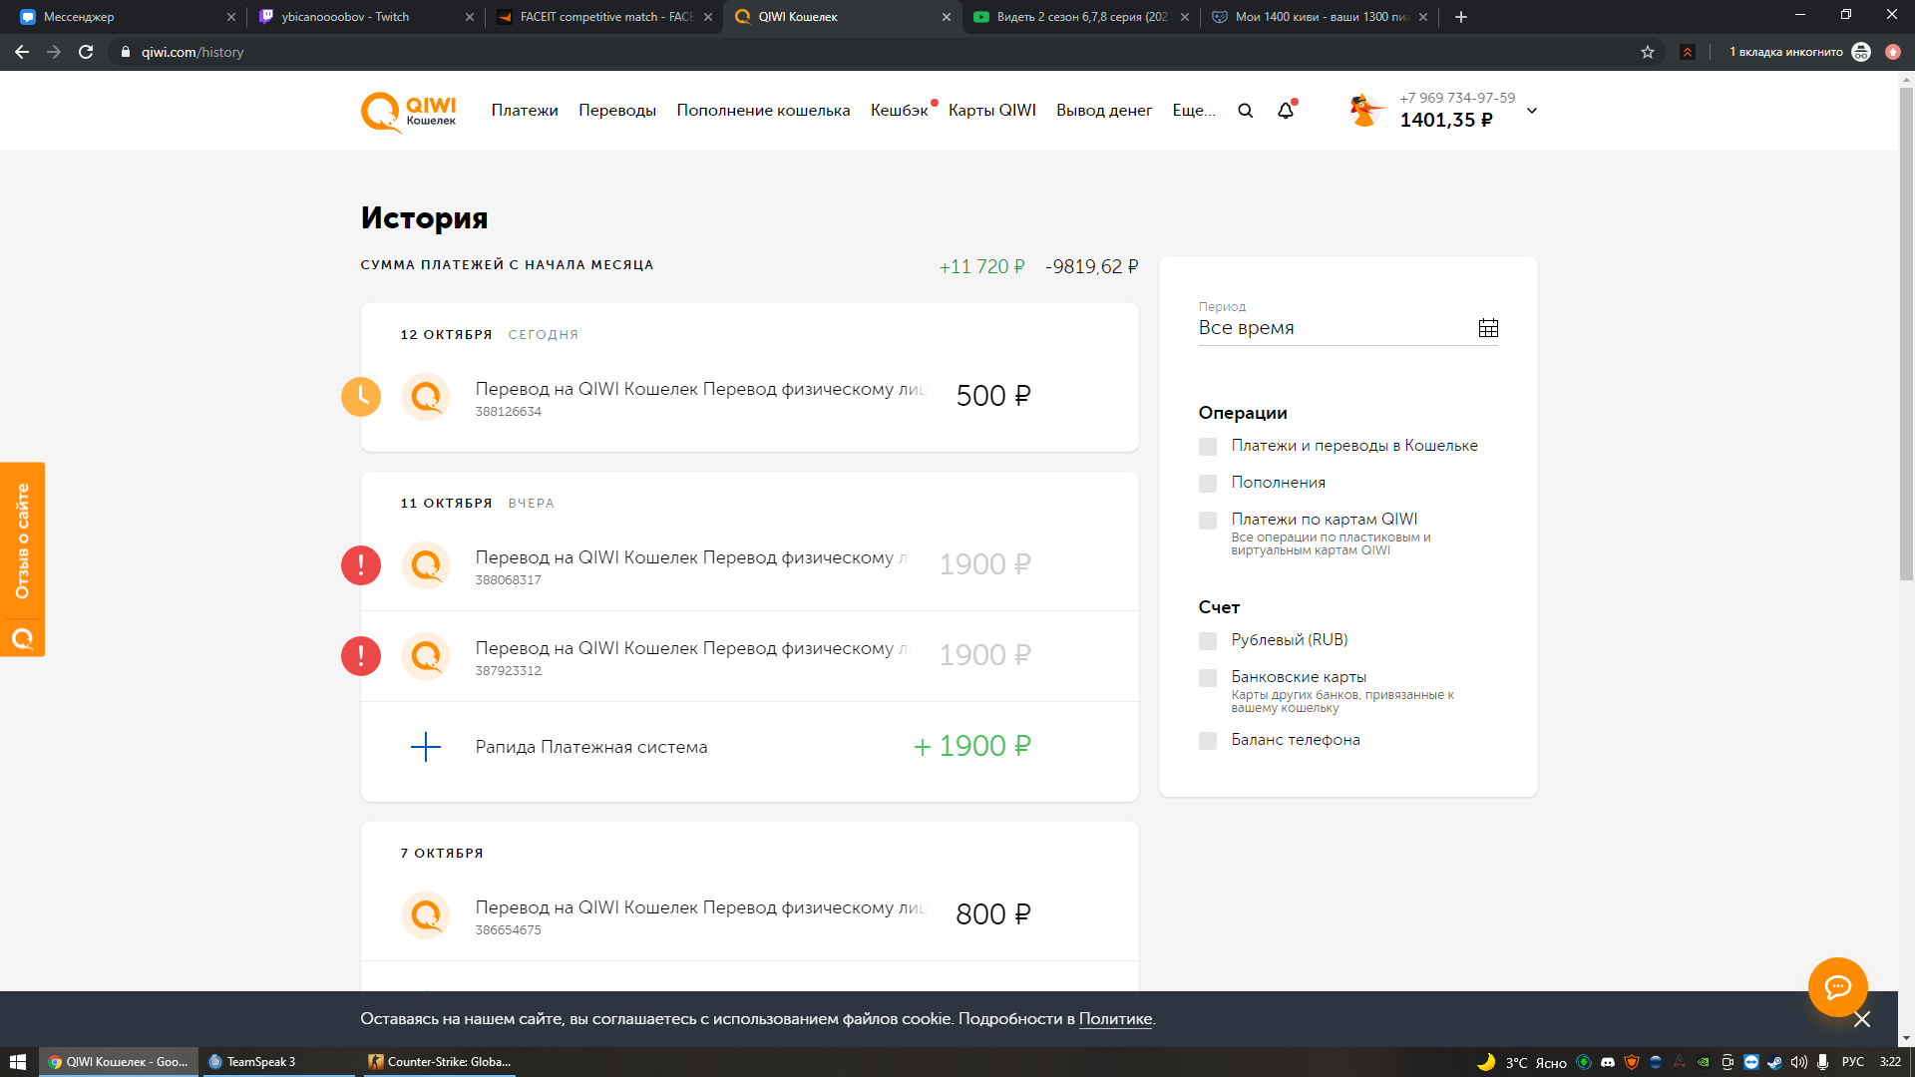
Task: Close the cookie notice banner
Action: (1862, 1019)
